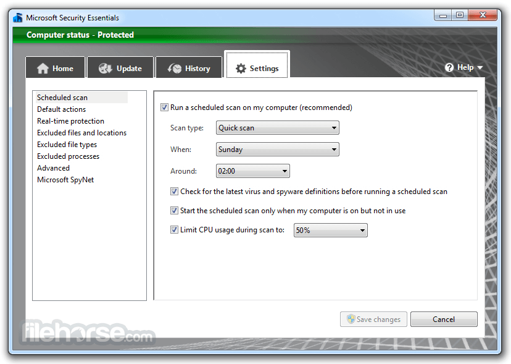
Task: Select Excluded files and locations
Action: click(x=81, y=133)
